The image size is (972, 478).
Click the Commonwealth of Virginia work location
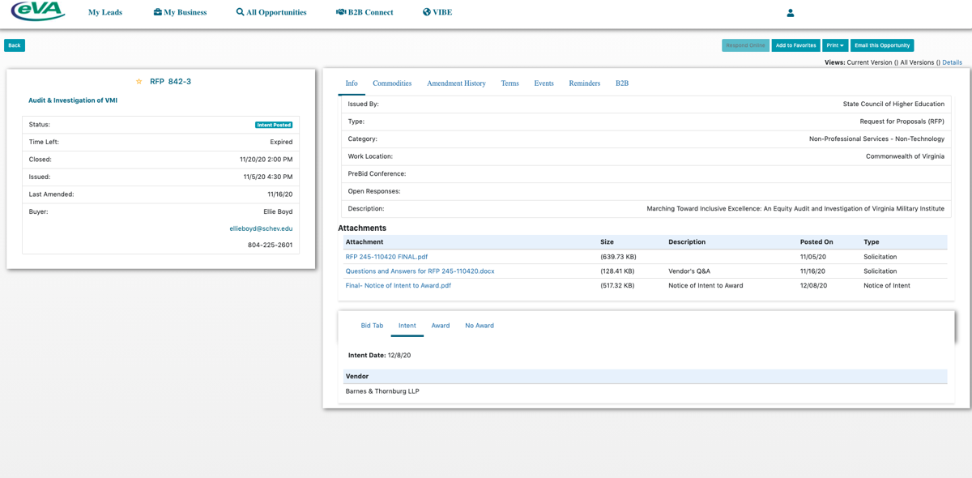pos(905,156)
